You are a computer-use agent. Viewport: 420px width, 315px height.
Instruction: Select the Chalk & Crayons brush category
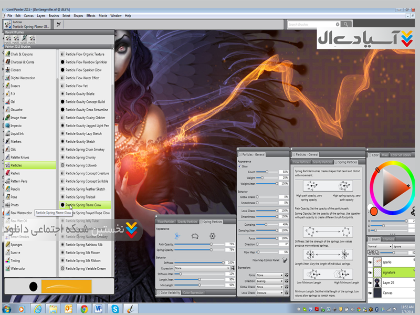click(x=22, y=54)
